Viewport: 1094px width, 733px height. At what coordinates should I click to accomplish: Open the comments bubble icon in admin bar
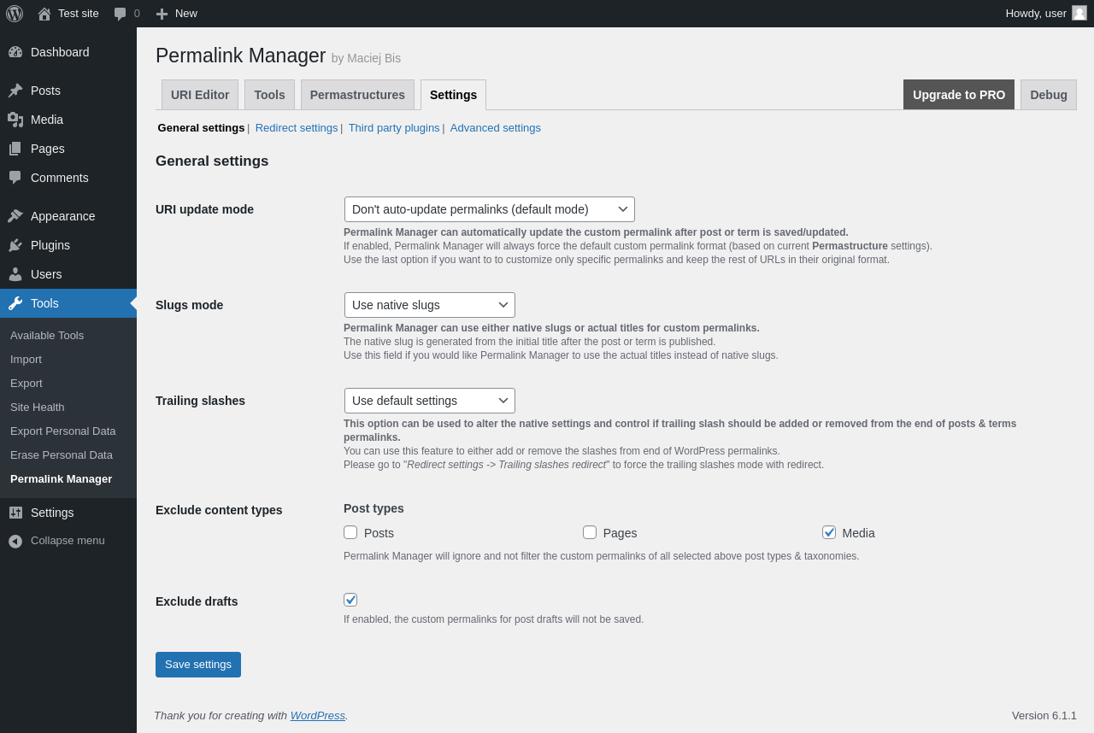coord(120,14)
